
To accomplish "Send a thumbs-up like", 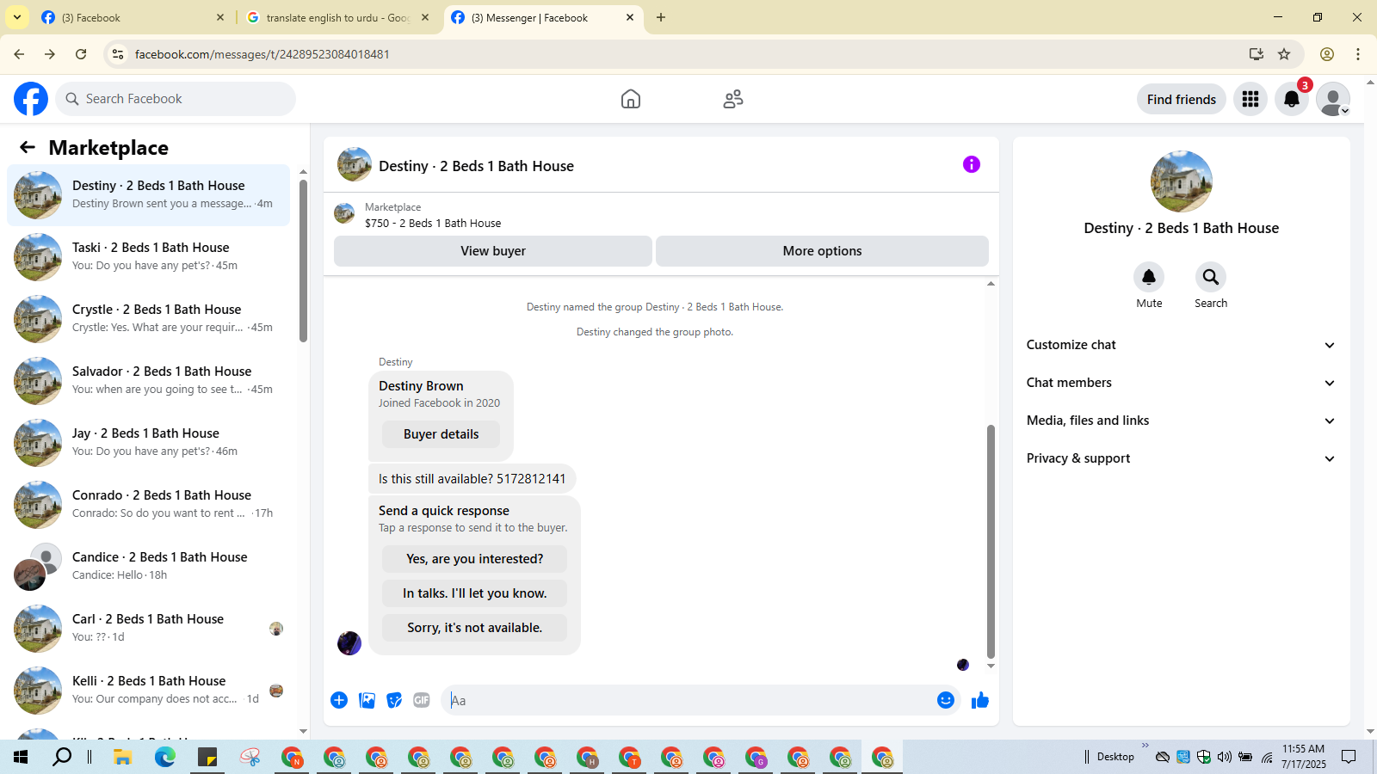I will (980, 700).
